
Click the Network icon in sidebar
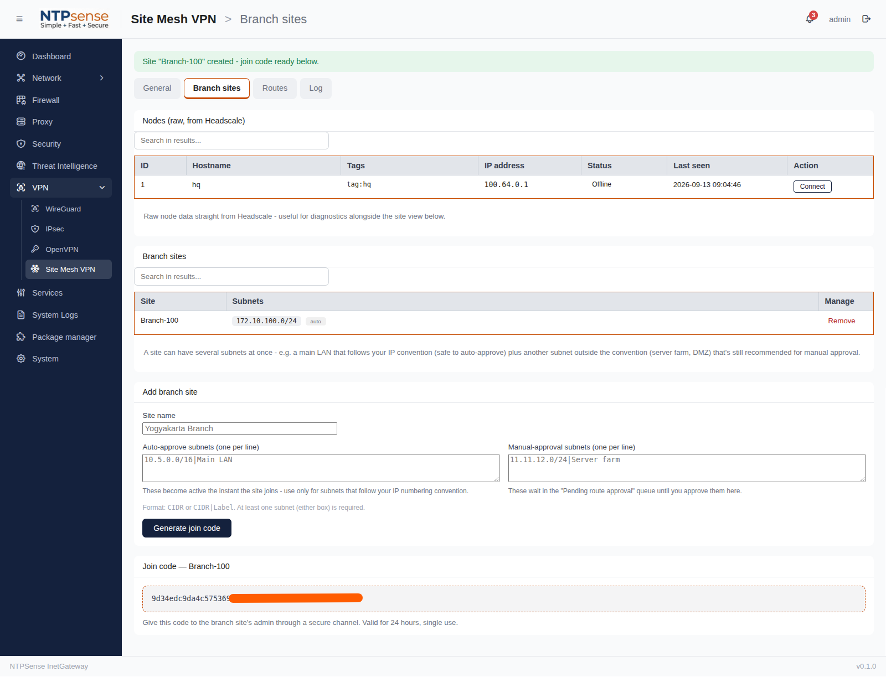click(x=21, y=78)
